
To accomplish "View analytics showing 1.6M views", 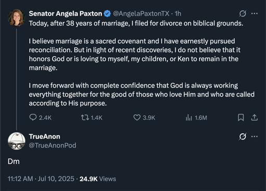I will (x=196, y=118).
